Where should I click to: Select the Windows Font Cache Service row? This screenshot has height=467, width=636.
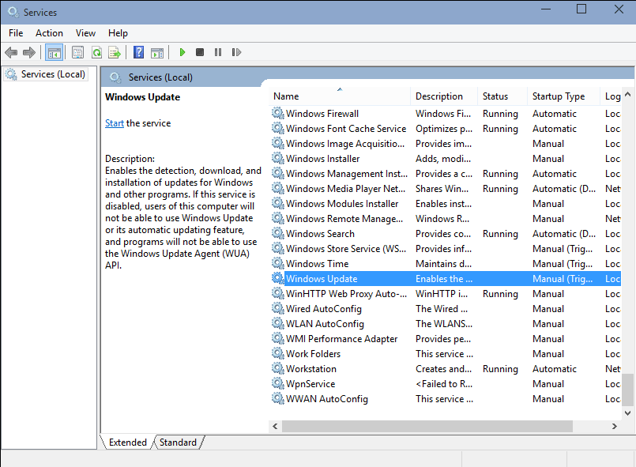click(445, 128)
